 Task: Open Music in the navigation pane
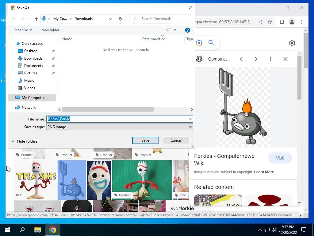(29, 81)
